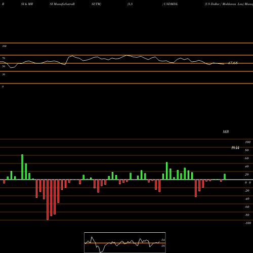253x253 pixels.
Task: Click the RSI value label 47.68
Action: [233, 63]
